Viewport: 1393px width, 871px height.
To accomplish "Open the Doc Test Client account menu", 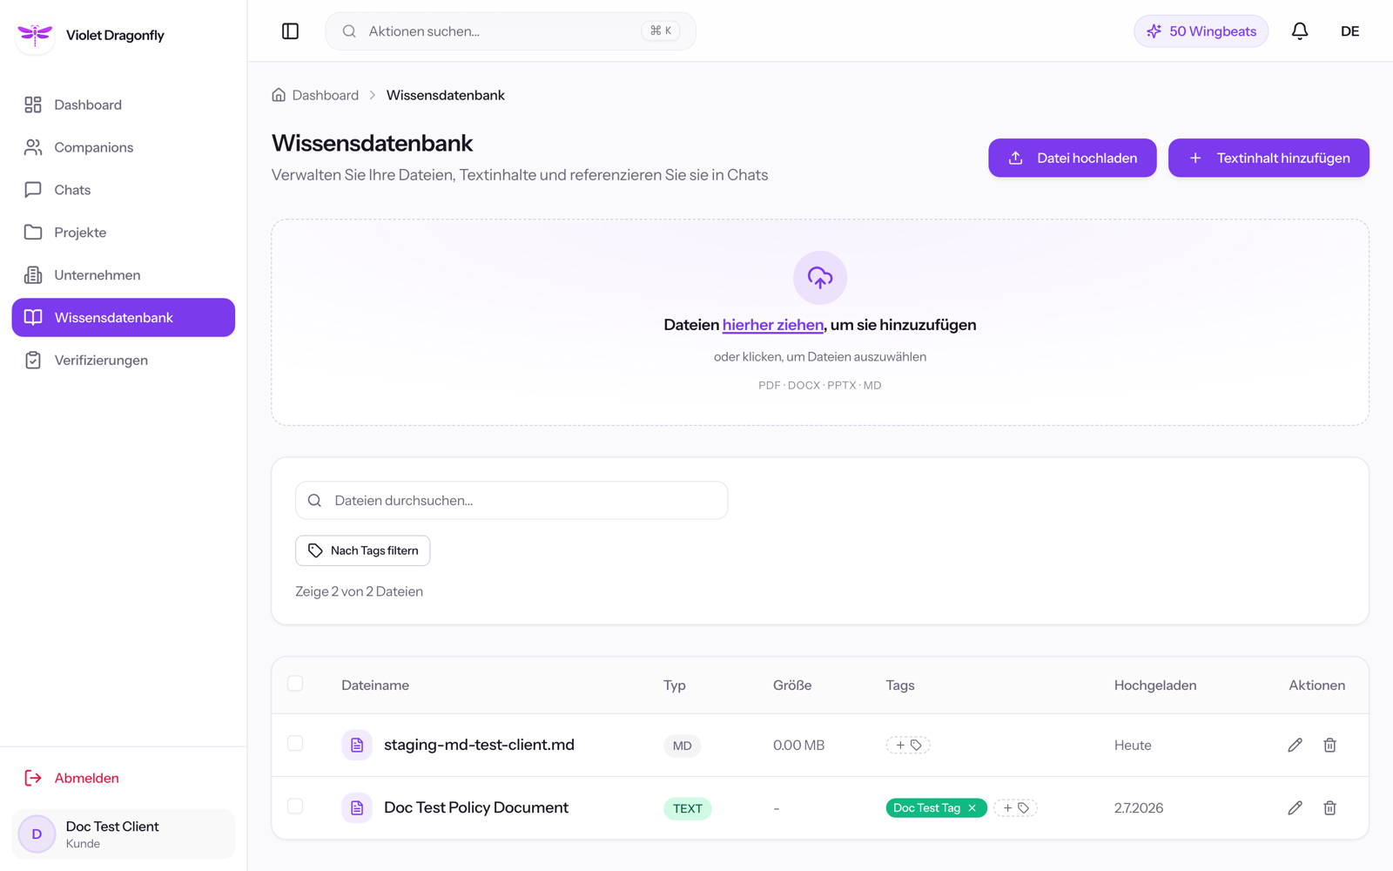I will click(x=124, y=834).
